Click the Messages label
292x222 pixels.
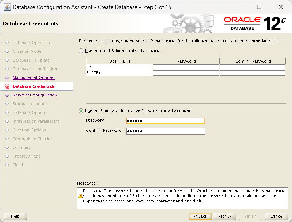coord(87,183)
